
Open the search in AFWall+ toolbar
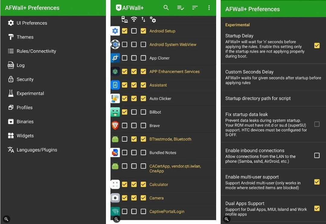(166, 8)
